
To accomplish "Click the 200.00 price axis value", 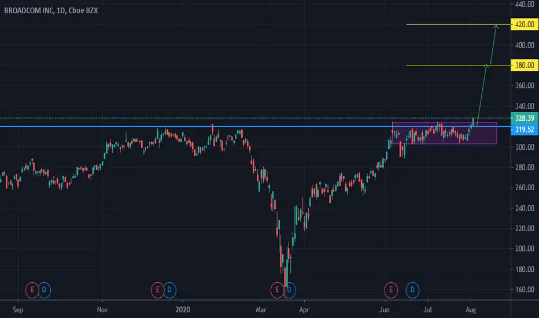I will (525, 249).
